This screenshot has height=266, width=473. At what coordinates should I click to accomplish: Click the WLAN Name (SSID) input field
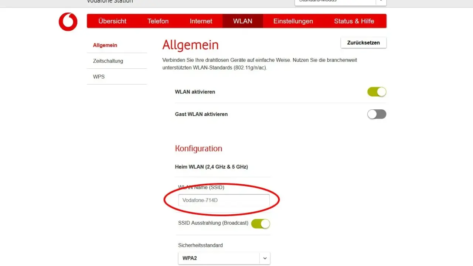(224, 200)
